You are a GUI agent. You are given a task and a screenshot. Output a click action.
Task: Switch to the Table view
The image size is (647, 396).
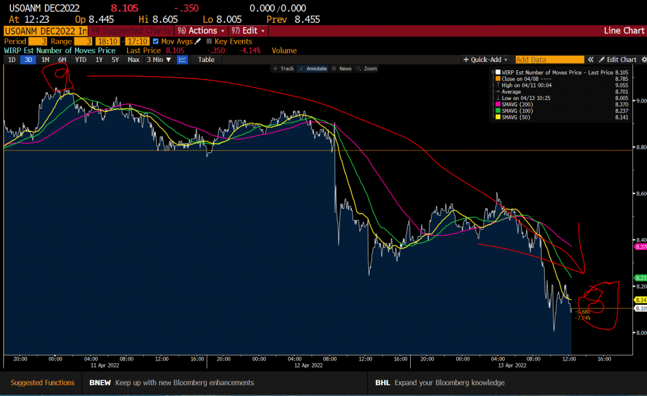[206, 60]
